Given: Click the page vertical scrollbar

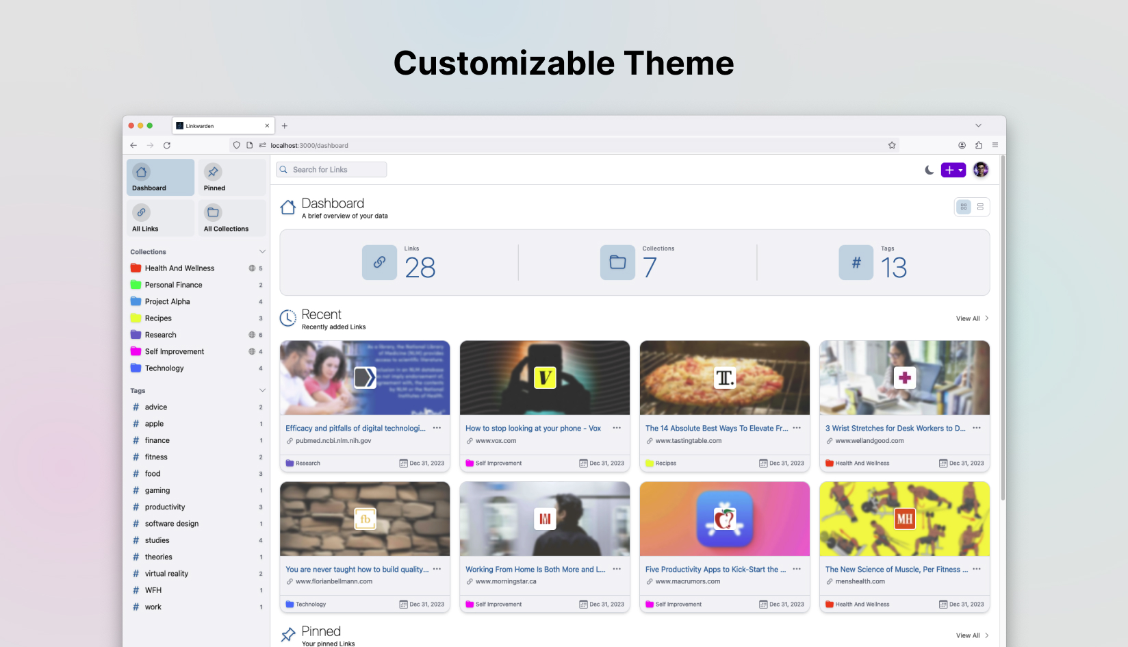Looking at the screenshot, I should (1003, 329).
